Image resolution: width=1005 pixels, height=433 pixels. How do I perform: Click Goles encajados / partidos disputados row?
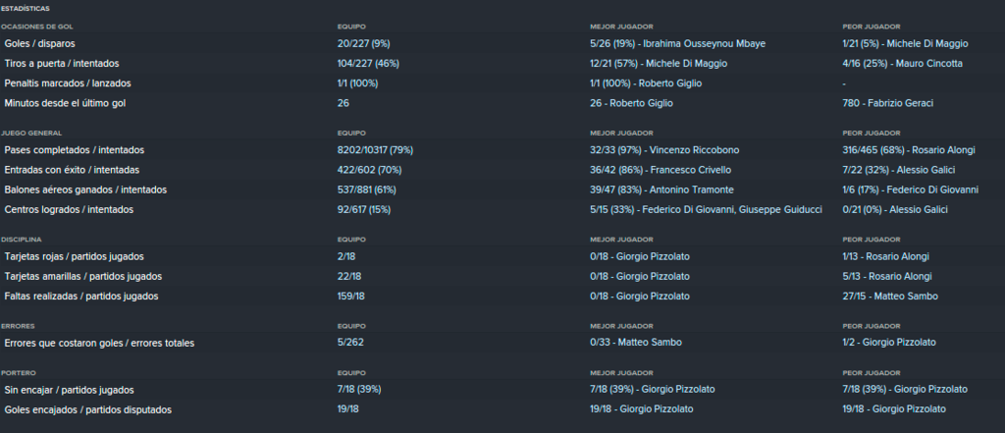(x=502, y=409)
